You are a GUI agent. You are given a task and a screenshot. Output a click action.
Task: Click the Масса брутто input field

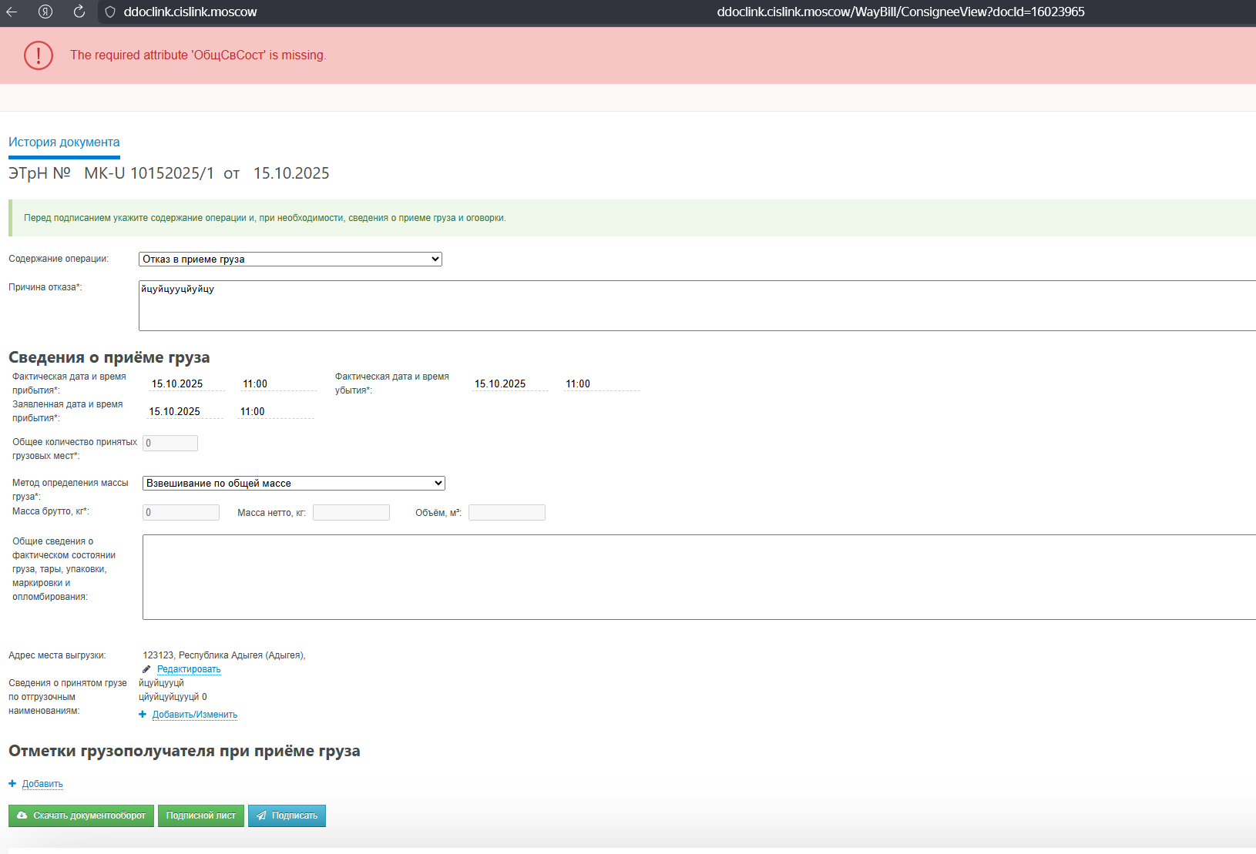(181, 512)
